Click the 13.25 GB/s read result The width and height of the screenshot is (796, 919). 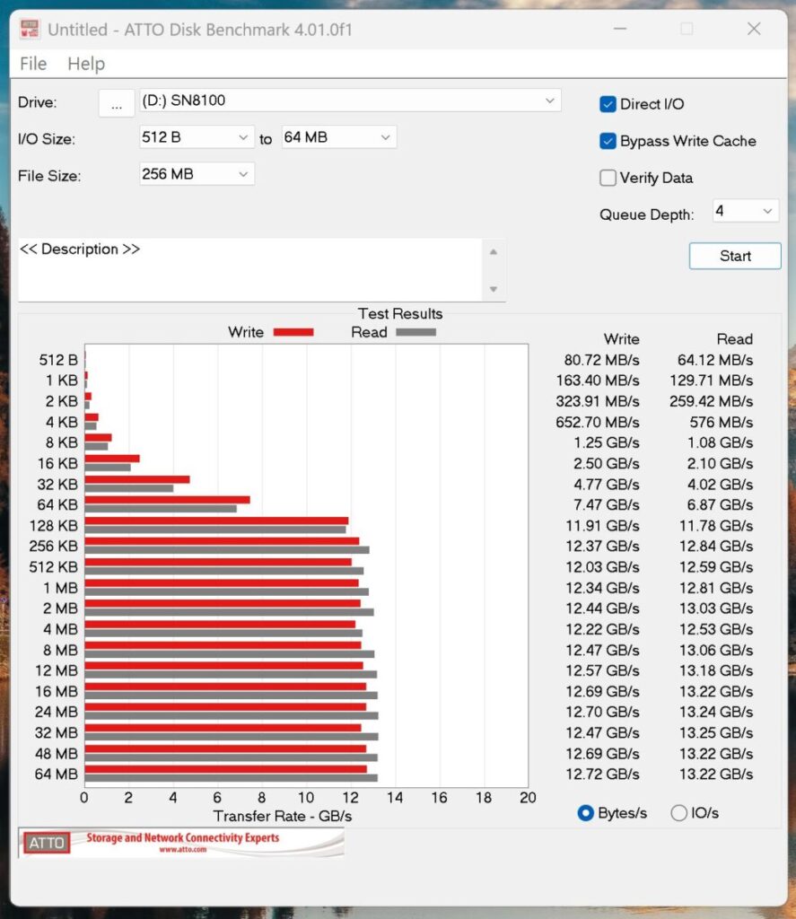(716, 732)
